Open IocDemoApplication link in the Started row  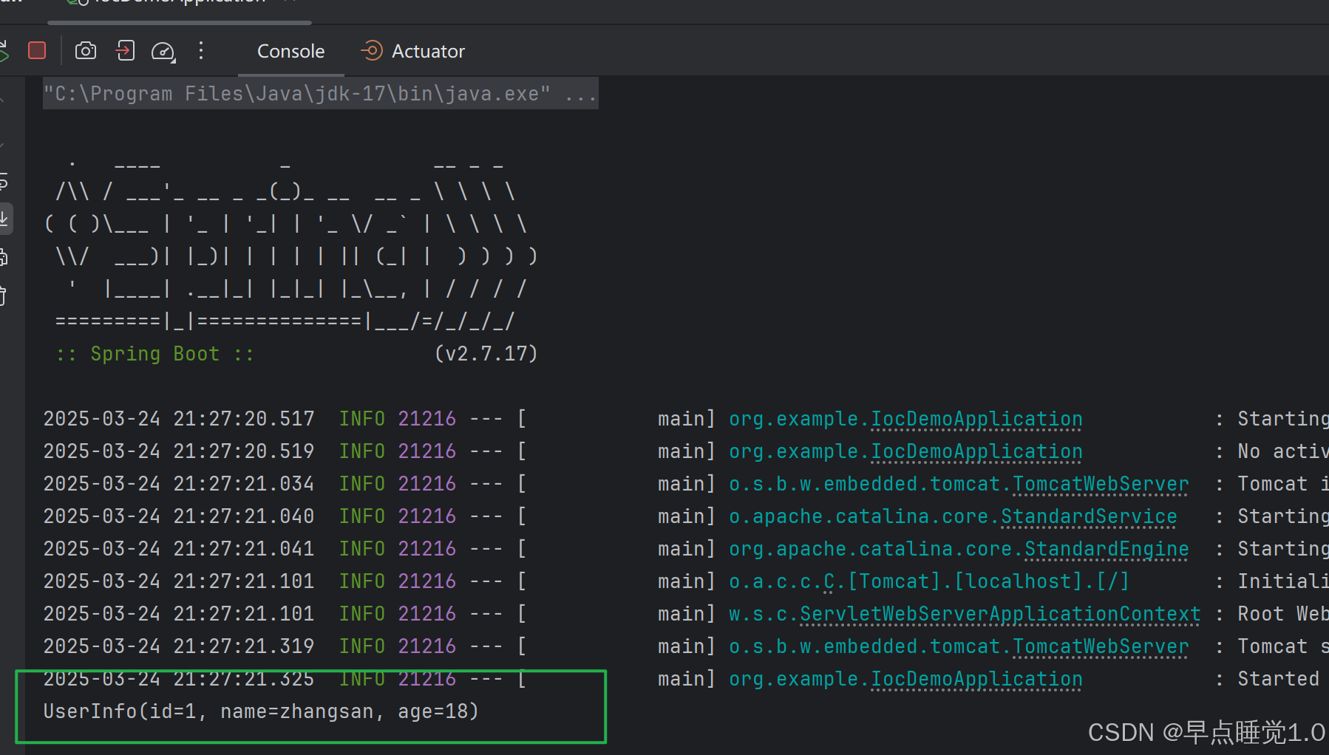coord(976,679)
